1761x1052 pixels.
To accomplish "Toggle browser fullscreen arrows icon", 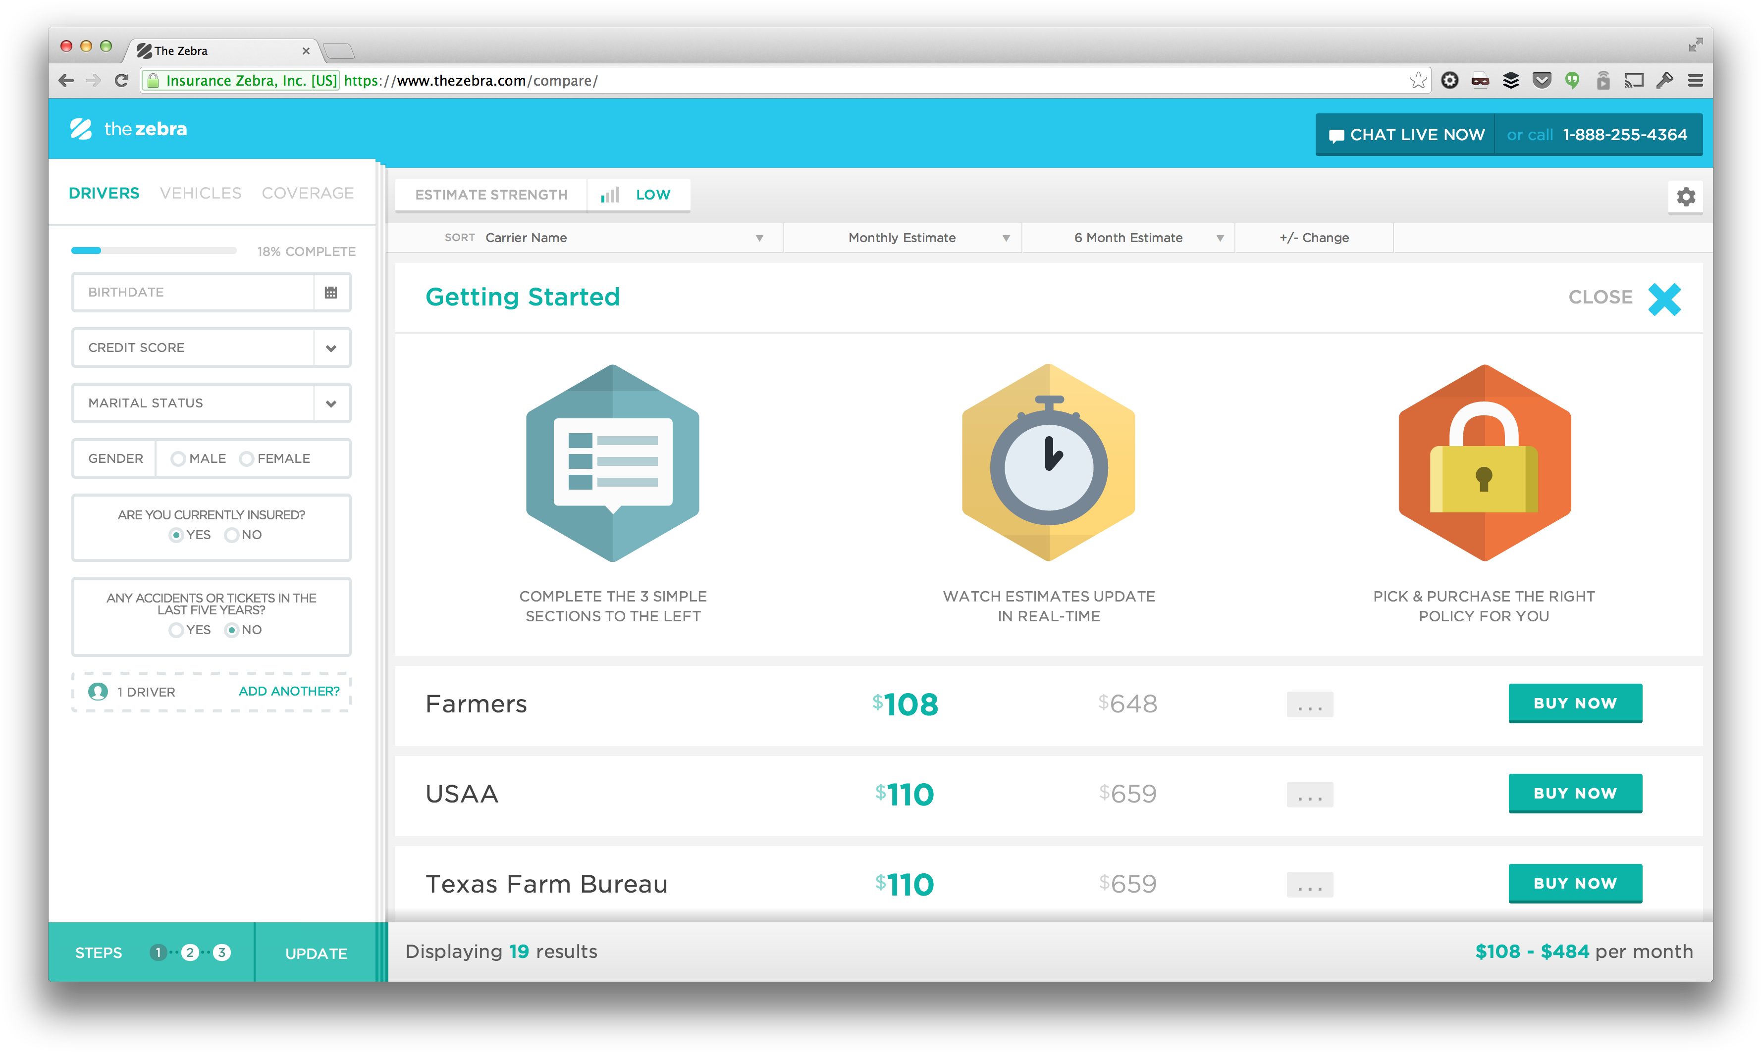I will pos(1695,45).
